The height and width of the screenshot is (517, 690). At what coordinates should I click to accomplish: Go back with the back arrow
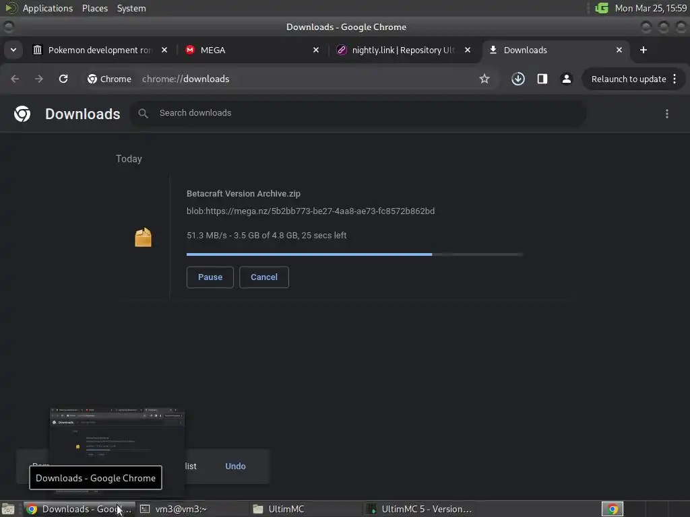point(15,79)
